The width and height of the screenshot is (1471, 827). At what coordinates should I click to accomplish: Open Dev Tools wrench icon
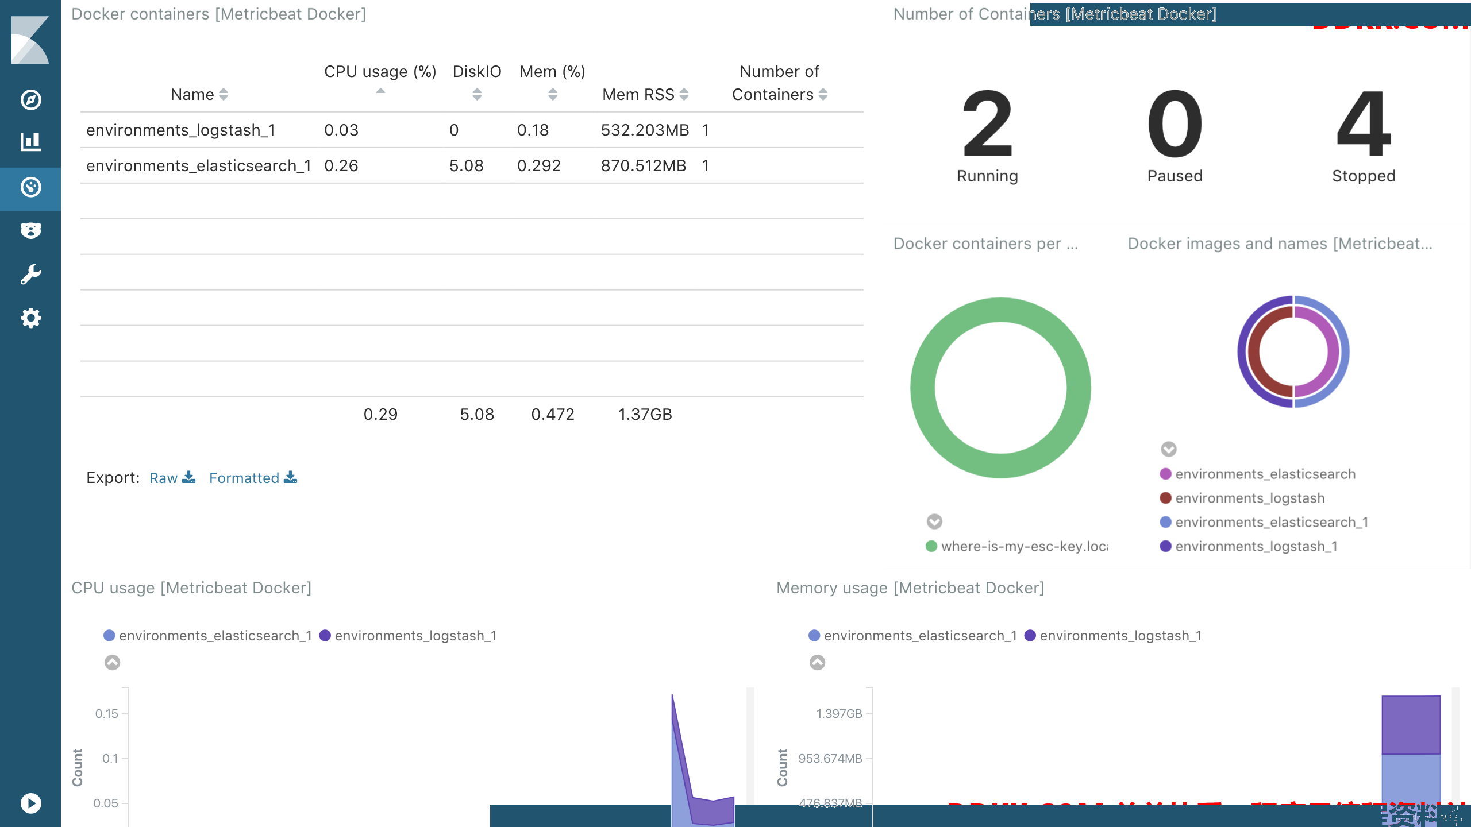(30, 275)
